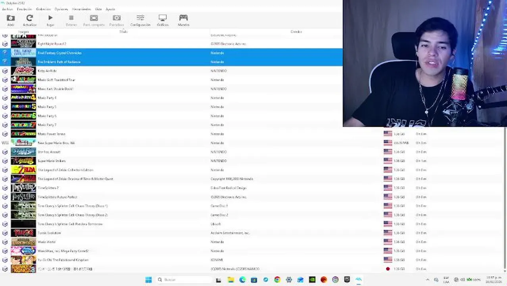507x286 pixels.
Task: Click GameCube platform icon beside Kirby Air Ride
Action: [x=5, y=71]
